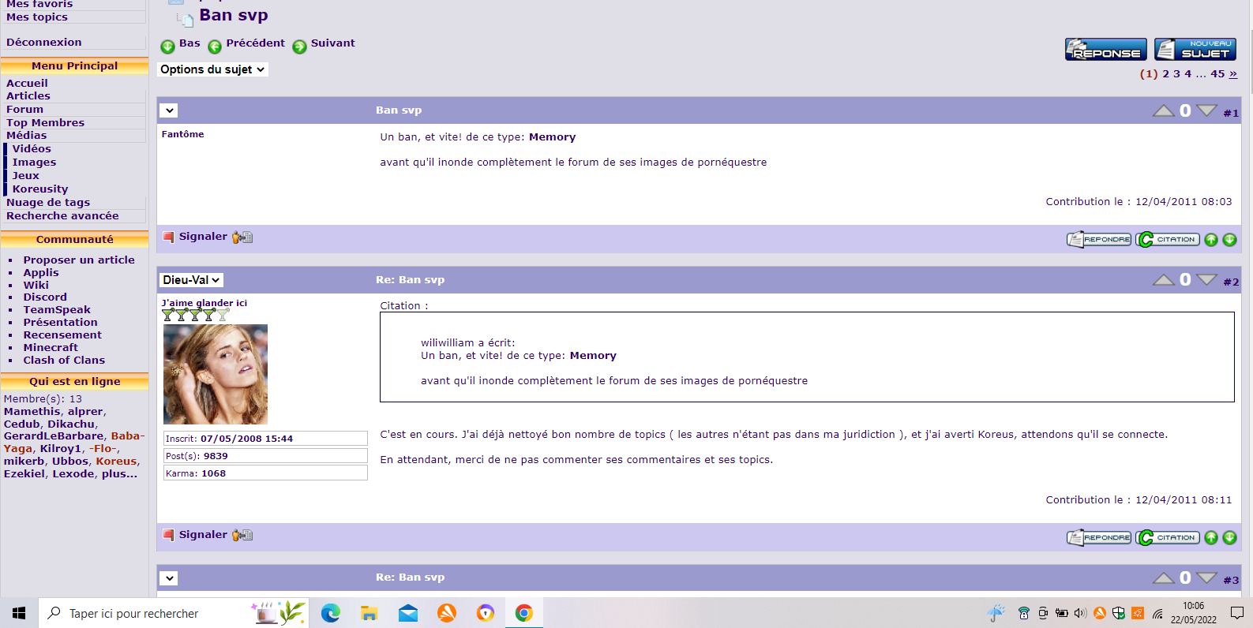Click the green Suivant arrow icon
This screenshot has width=1253, height=628.
[299, 47]
